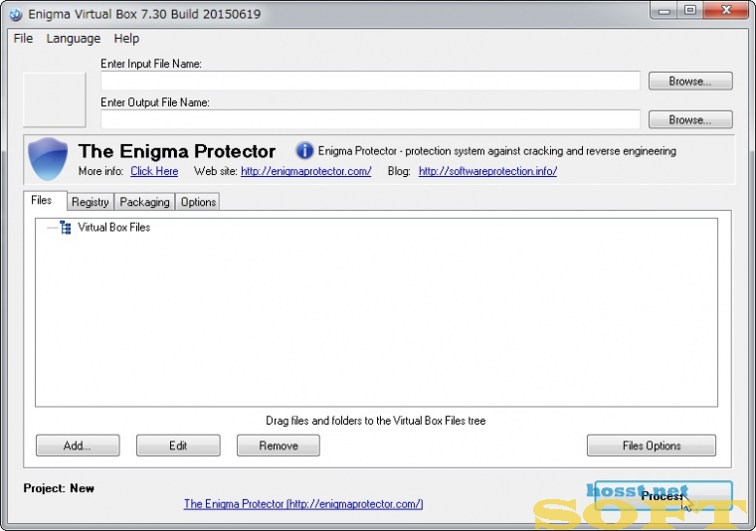Browse for the input file
This screenshot has height=531, width=756.
pos(690,81)
